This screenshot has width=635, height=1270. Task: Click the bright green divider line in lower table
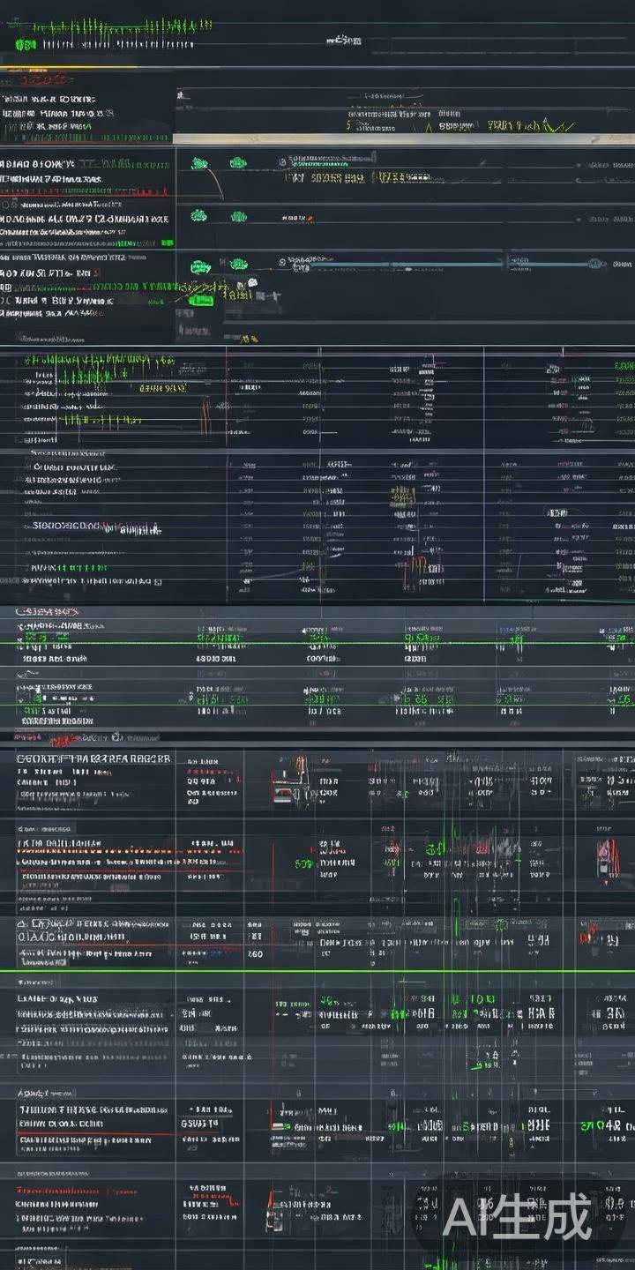pos(317,971)
